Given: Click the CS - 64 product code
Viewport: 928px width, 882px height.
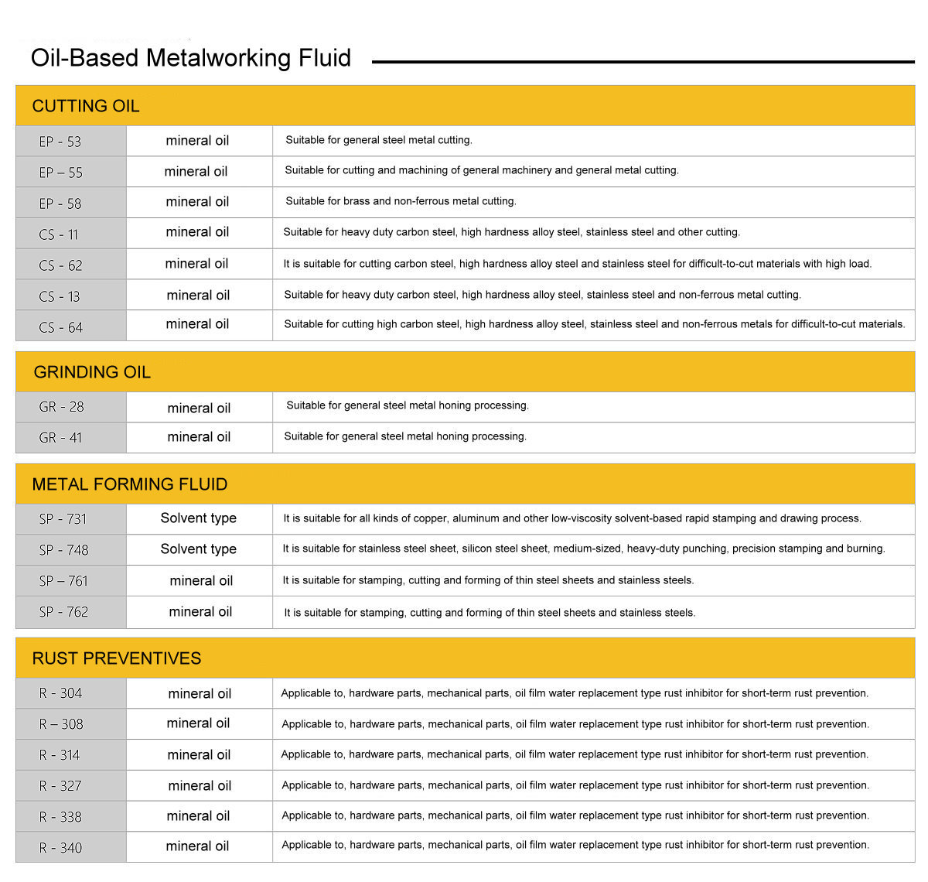Looking at the screenshot, I should (x=60, y=327).
